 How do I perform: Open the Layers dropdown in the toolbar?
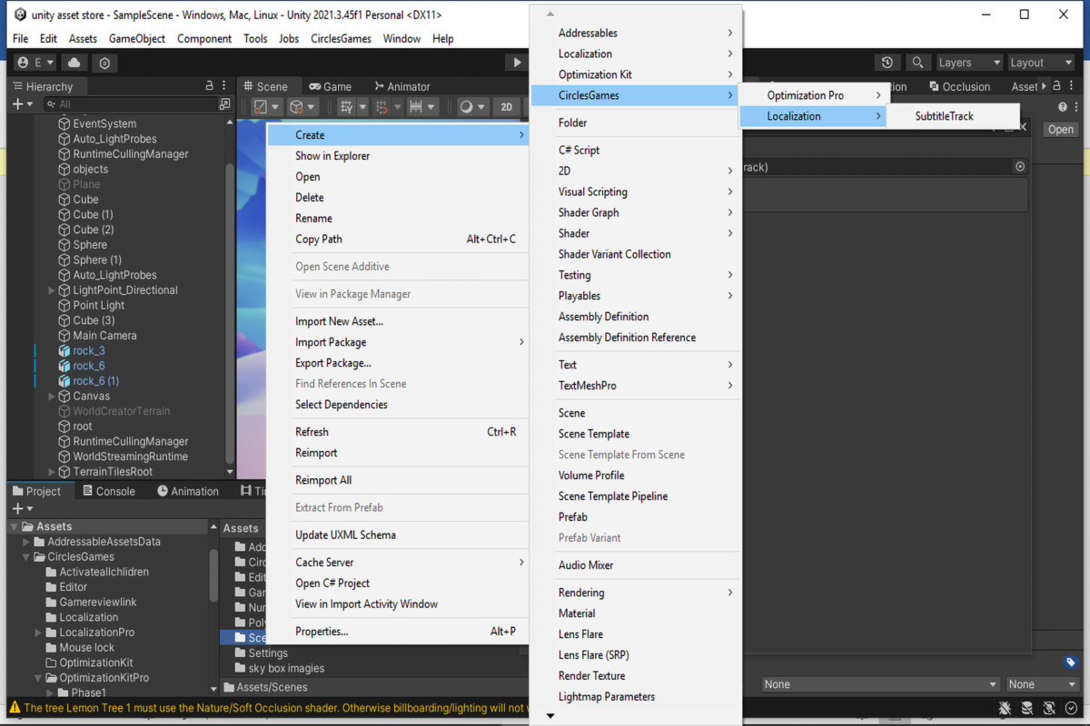[x=967, y=62]
